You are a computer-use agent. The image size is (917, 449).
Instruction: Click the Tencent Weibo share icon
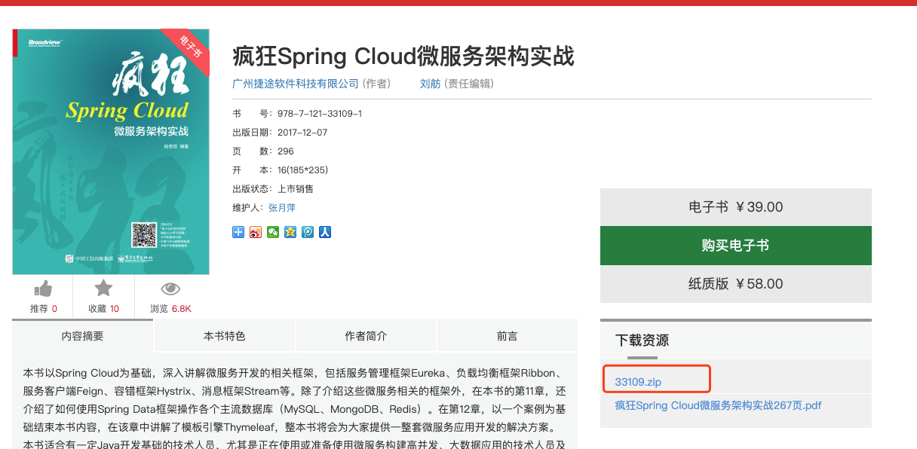tap(308, 232)
